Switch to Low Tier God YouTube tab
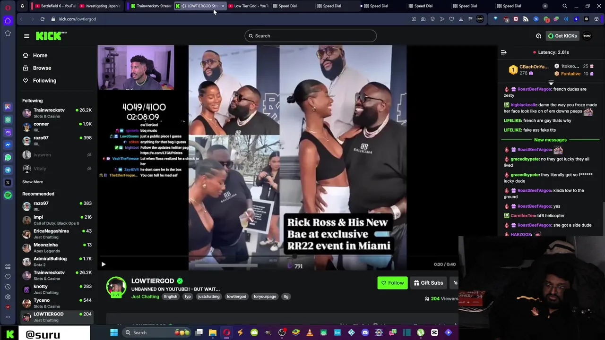 point(249,6)
